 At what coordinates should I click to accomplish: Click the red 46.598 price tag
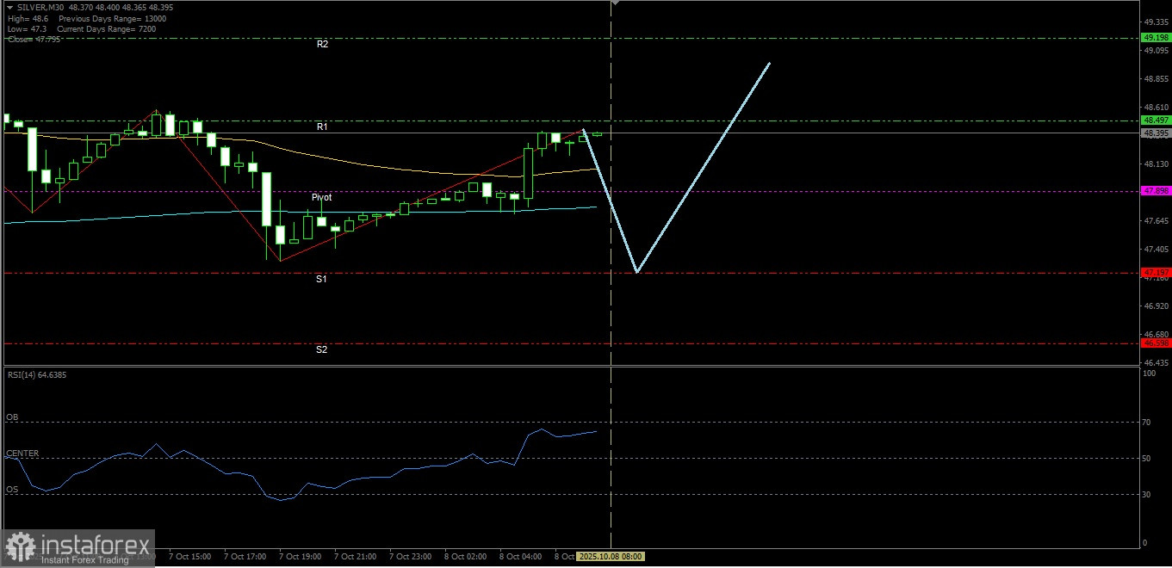tap(1154, 343)
